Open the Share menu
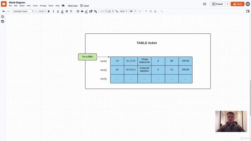The height and width of the screenshot is (141, 251). (51, 5)
